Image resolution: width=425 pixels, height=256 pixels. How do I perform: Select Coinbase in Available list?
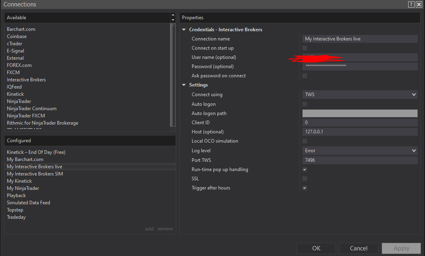click(x=16, y=36)
